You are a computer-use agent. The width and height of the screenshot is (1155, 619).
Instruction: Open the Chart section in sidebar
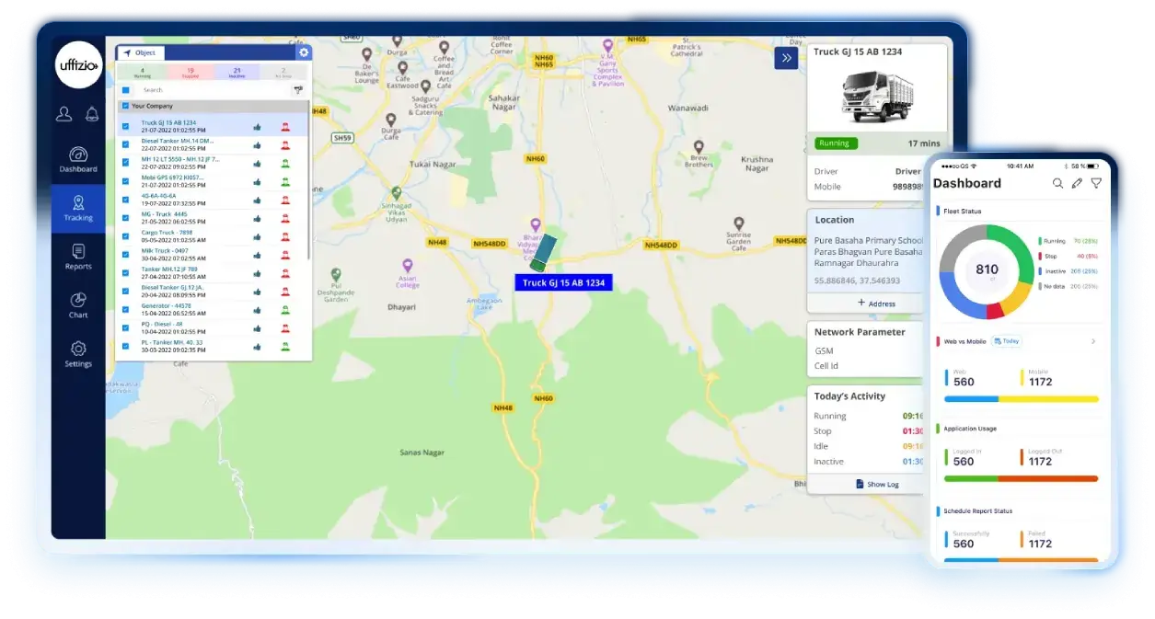[x=78, y=305]
